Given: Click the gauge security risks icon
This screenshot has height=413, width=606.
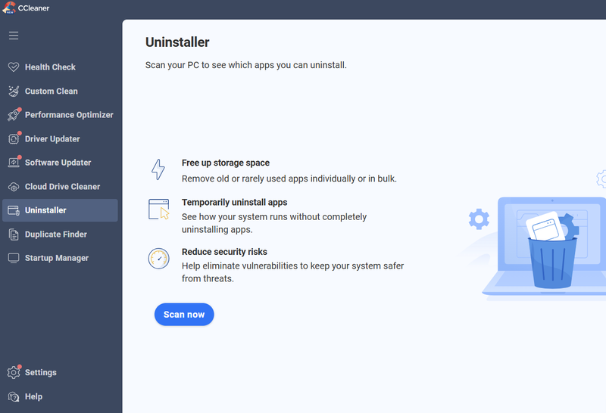Looking at the screenshot, I should (x=159, y=259).
